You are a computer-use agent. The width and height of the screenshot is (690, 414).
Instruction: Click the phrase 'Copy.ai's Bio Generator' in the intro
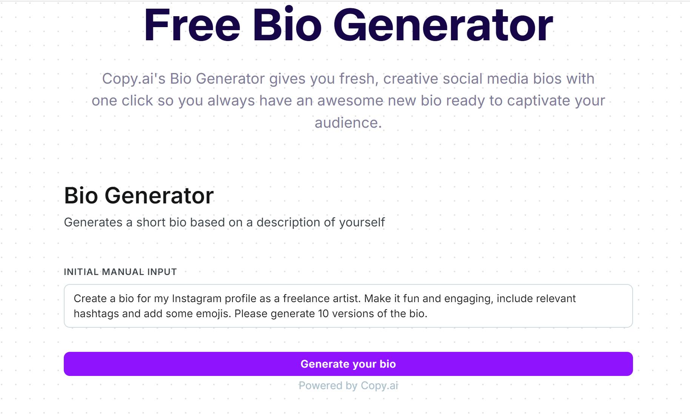coord(184,79)
